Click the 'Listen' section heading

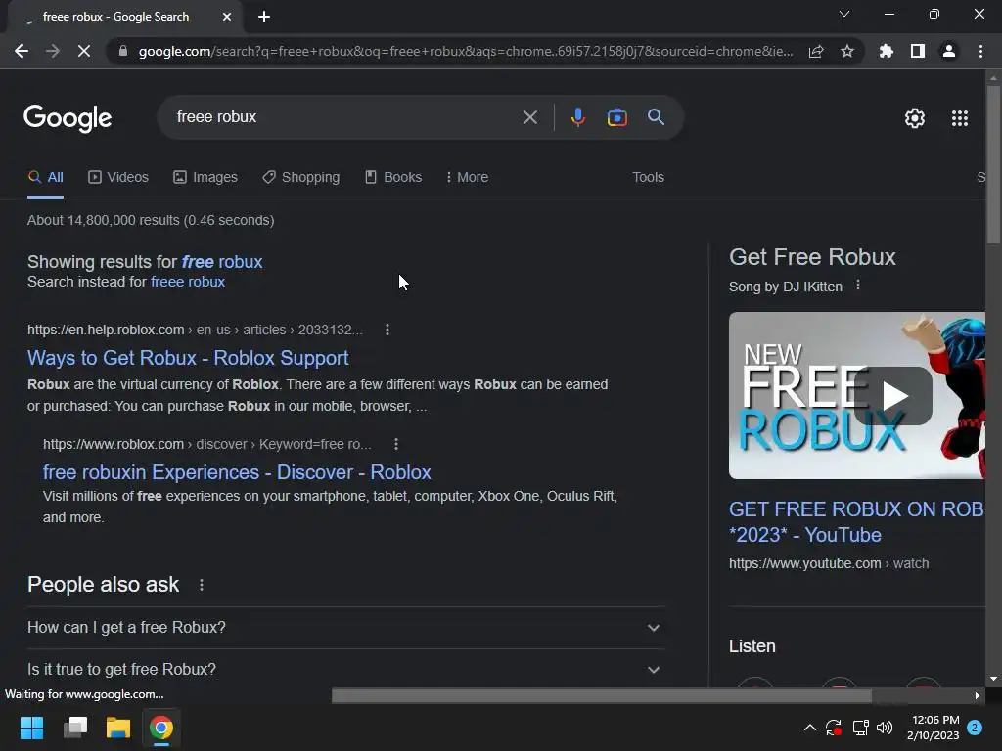coord(752,646)
